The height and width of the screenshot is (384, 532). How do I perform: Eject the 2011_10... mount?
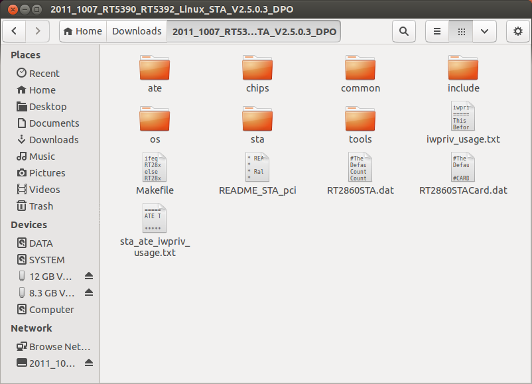pyautogui.click(x=89, y=363)
